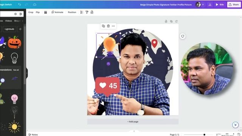Collapse the side panel handle
The height and width of the screenshot is (136, 242).
(x=27, y=73)
